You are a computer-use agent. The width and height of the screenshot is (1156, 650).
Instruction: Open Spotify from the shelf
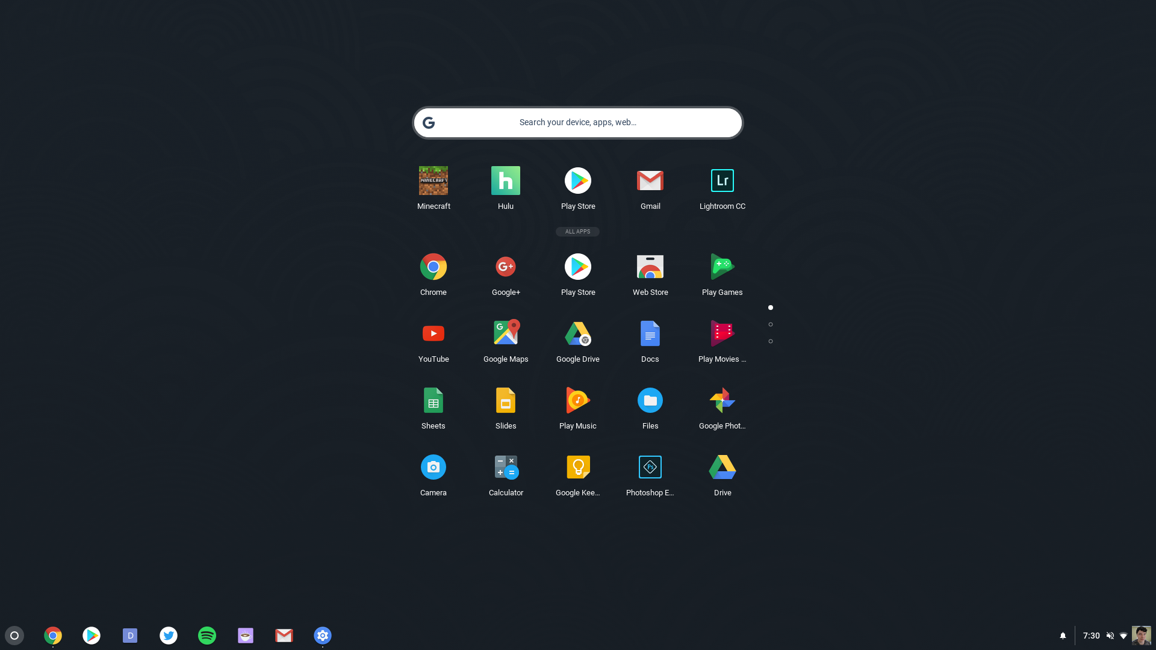pyautogui.click(x=207, y=636)
